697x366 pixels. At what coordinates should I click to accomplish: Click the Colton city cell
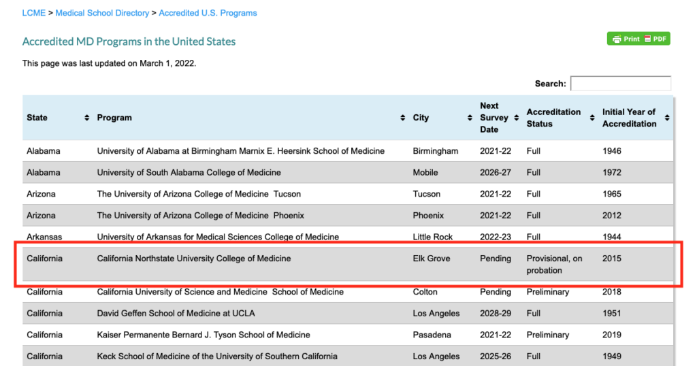[425, 292]
